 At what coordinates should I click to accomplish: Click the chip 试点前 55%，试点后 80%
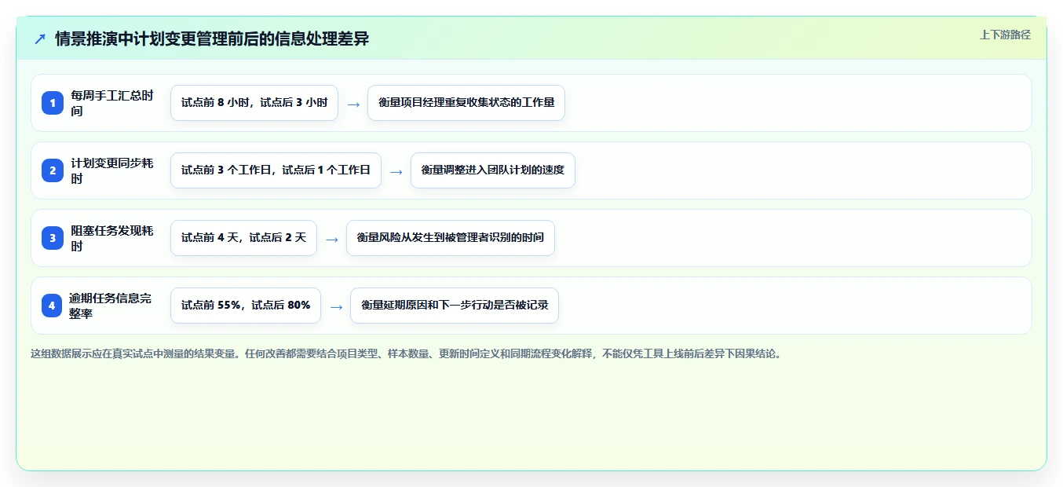point(246,306)
